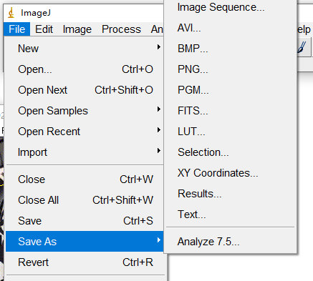The image size is (313, 281).
Task: Expand the Open Samples submenu
Action: (x=85, y=111)
